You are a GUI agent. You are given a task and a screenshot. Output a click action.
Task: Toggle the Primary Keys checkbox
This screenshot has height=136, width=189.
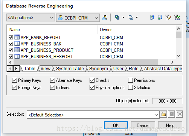[14, 80]
